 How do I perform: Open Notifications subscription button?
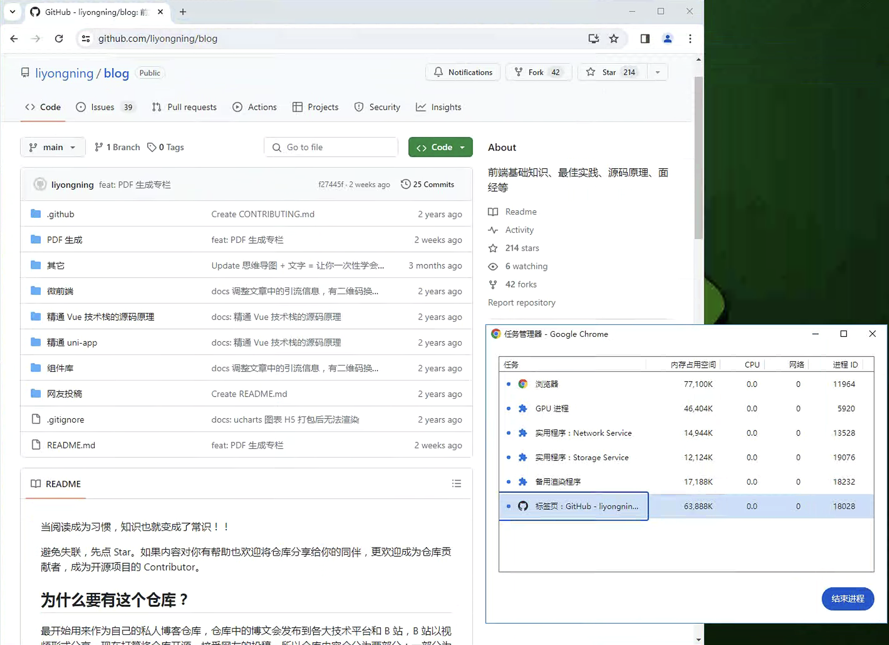463,72
